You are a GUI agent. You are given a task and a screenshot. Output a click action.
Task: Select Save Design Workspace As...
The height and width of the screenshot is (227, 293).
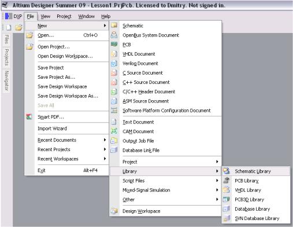(67, 96)
